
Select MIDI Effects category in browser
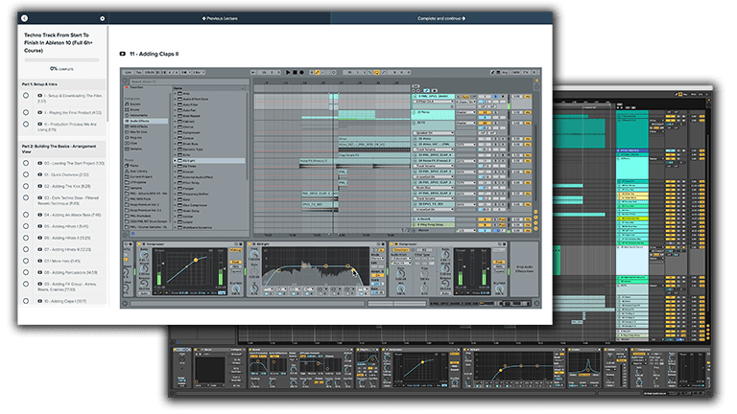click(x=138, y=126)
